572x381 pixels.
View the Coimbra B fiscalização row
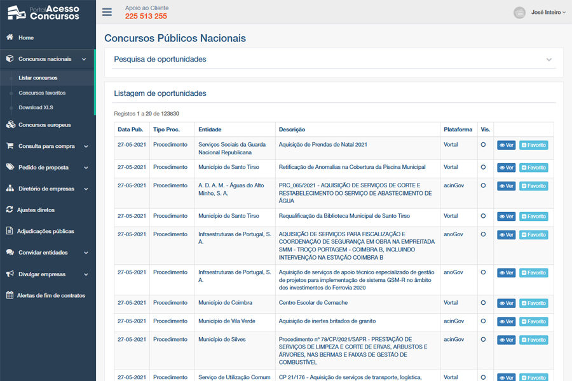[506, 235]
